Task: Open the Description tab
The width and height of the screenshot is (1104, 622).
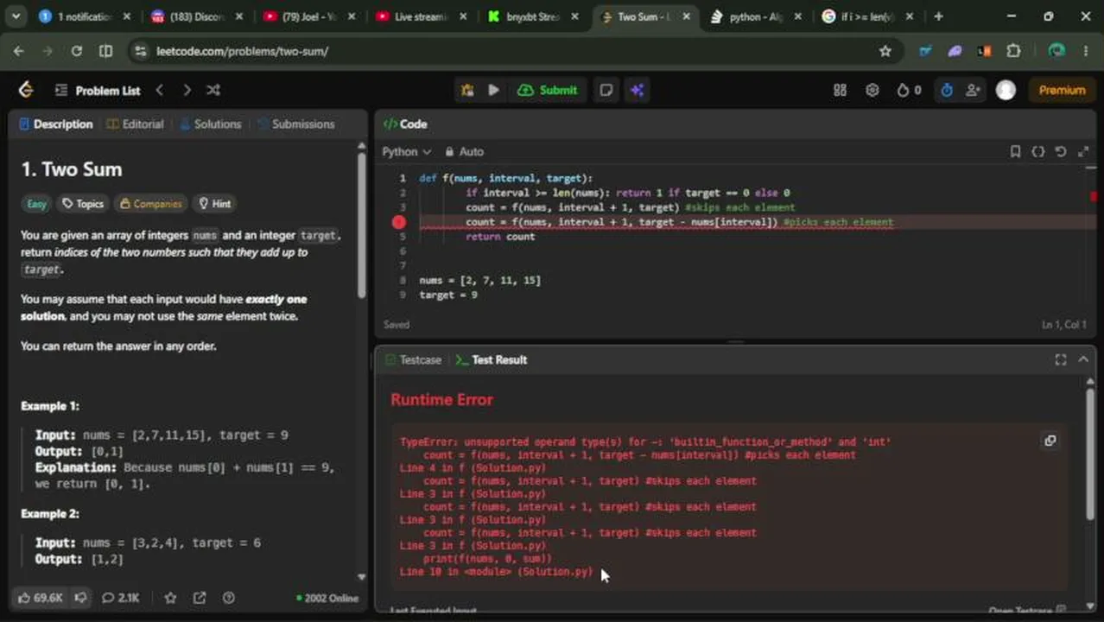Action: point(56,124)
